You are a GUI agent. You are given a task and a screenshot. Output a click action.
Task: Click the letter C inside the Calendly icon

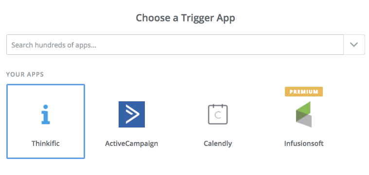click(218, 115)
